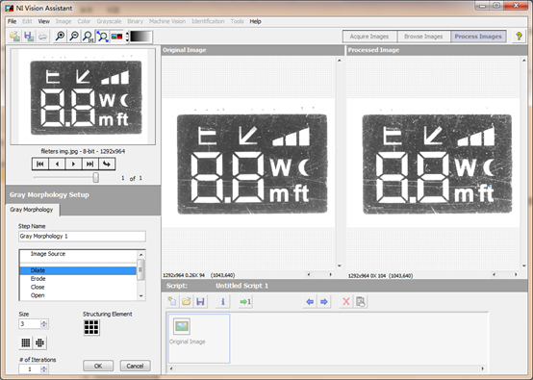533x380 pixels.
Task: Click the Save Script disk icon
Action: 200,301
